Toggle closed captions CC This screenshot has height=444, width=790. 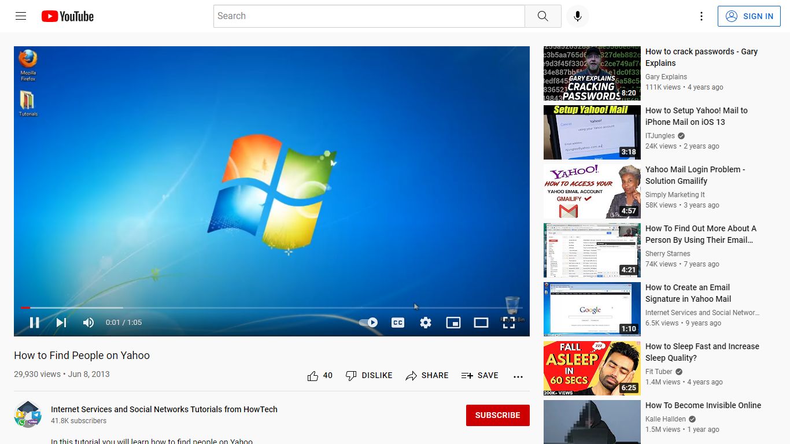[398, 323]
